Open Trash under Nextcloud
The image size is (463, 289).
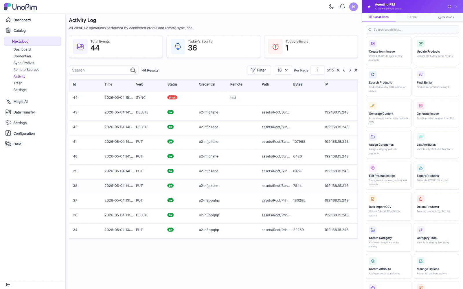[18, 83]
